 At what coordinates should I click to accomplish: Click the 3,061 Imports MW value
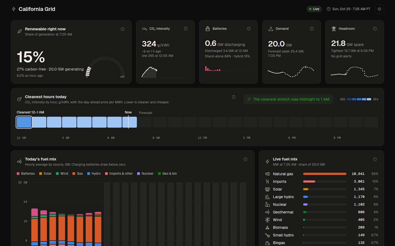(359, 181)
